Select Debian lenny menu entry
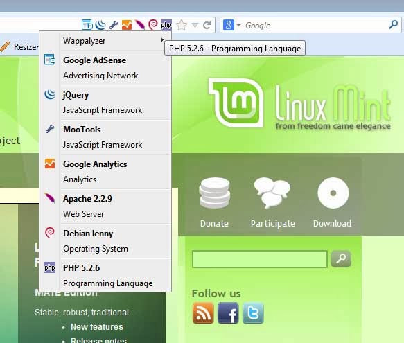The width and height of the screenshot is (404, 343). coord(105,240)
